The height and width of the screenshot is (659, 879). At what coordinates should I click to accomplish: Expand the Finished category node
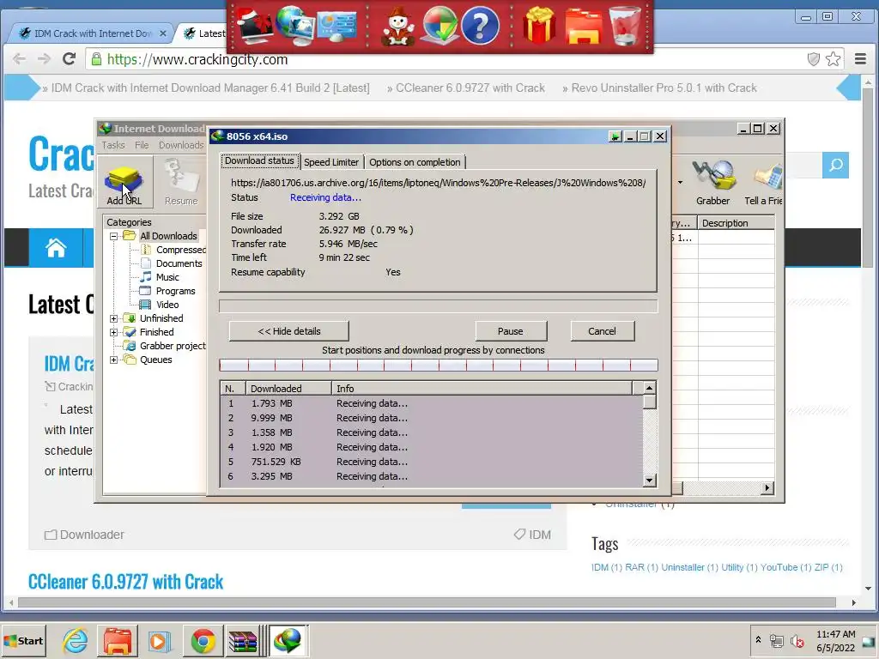click(x=114, y=332)
